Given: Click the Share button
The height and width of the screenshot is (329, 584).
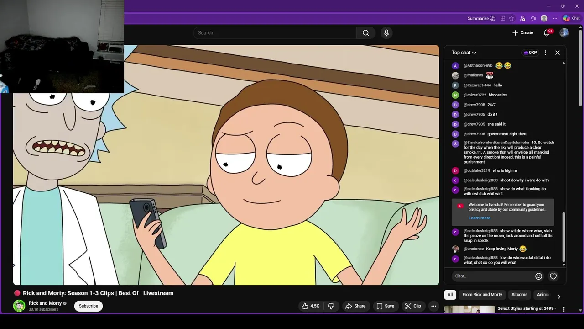Looking at the screenshot, I should pos(355,306).
